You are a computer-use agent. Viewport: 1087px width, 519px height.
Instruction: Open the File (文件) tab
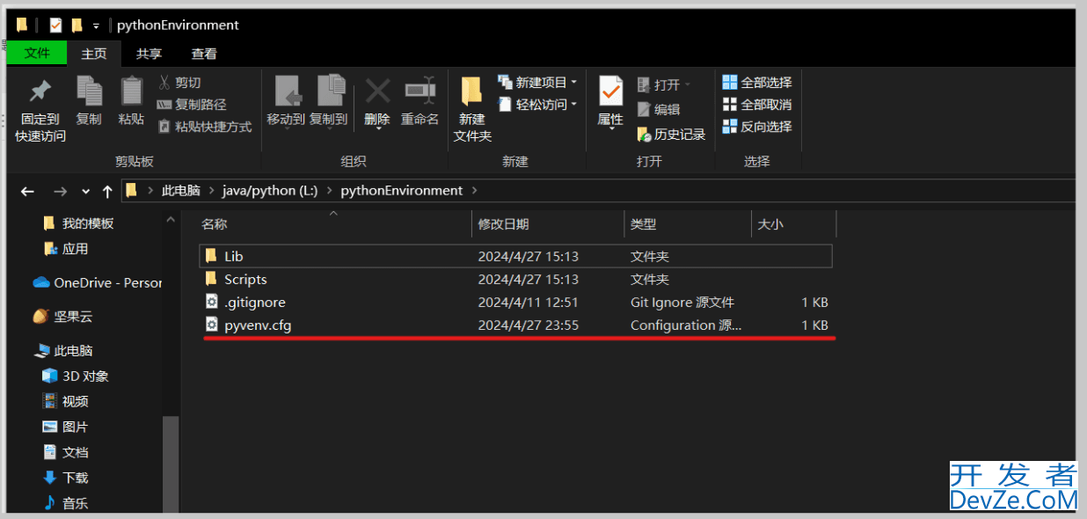[x=37, y=54]
